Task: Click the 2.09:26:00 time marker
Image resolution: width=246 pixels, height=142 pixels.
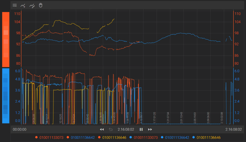Action: click(208, 118)
